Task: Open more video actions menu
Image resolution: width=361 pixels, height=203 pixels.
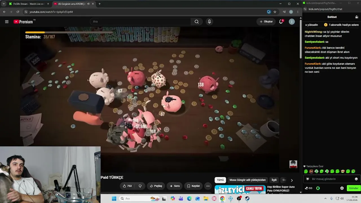Action: [x=208, y=186]
